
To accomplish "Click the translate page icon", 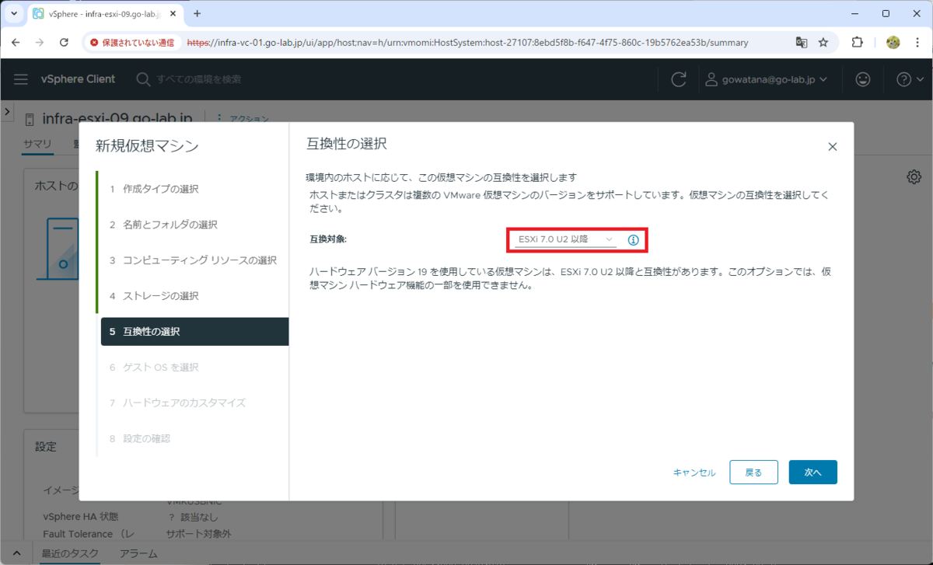I will click(x=802, y=42).
